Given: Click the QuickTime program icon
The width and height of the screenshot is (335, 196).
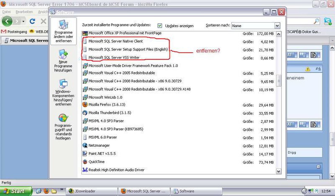Looking at the screenshot, I should (x=85, y=162).
